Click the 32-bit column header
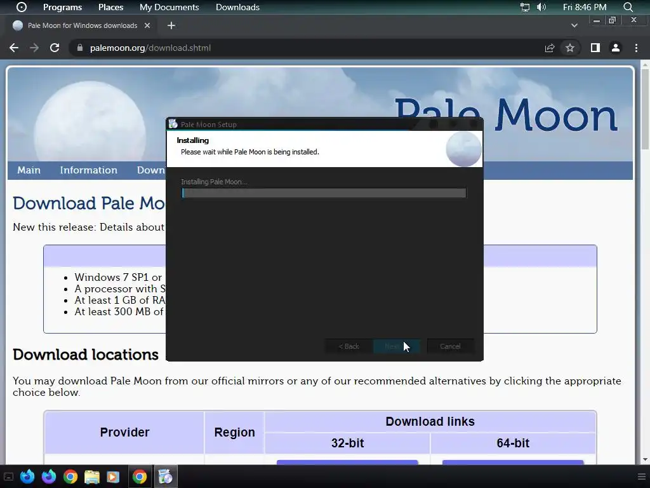This screenshot has height=488, width=650. [347, 443]
